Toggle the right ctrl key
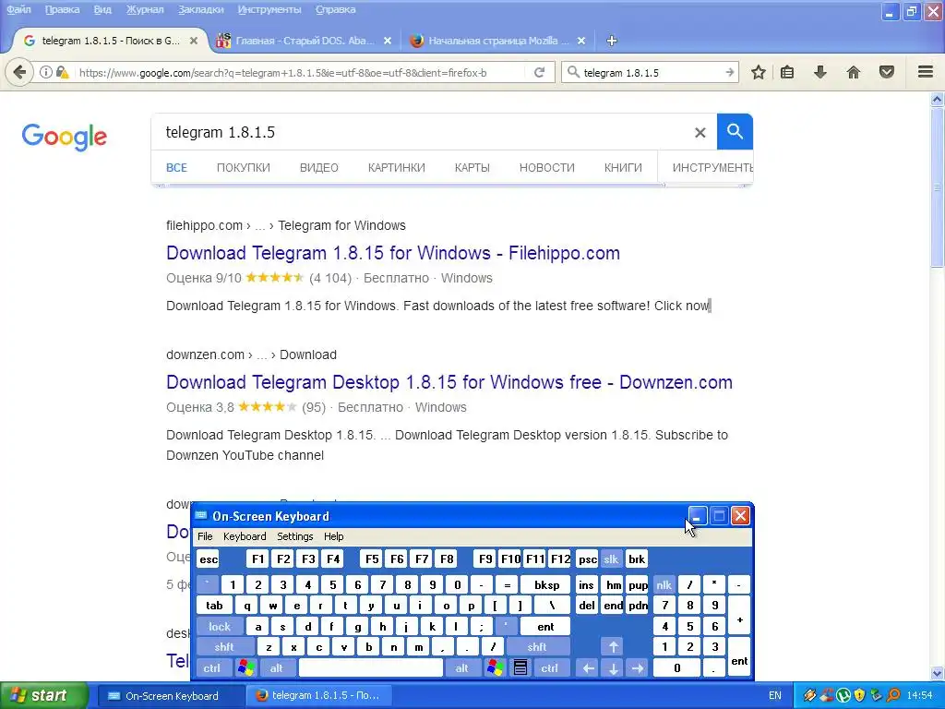This screenshot has height=709, width=945. coord(549,668)
